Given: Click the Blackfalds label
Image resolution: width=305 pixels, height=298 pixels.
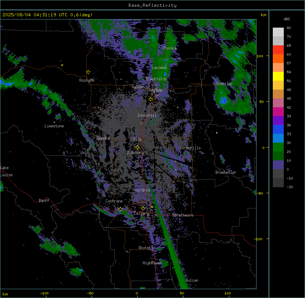Looking at the screenshot, I should [156, 79].
